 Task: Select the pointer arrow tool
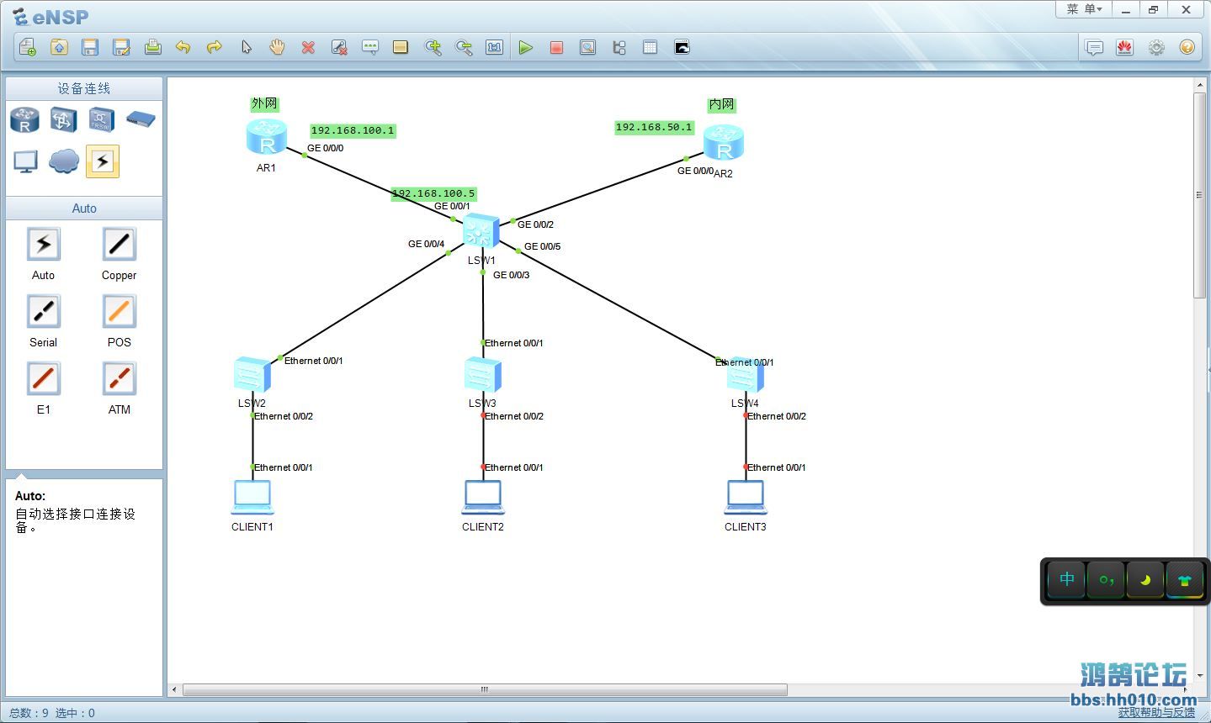pyautogui.click(x=246, y=47)
